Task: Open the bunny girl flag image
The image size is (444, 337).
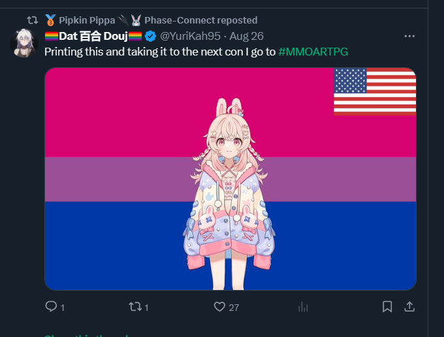Action: (230, 179)
